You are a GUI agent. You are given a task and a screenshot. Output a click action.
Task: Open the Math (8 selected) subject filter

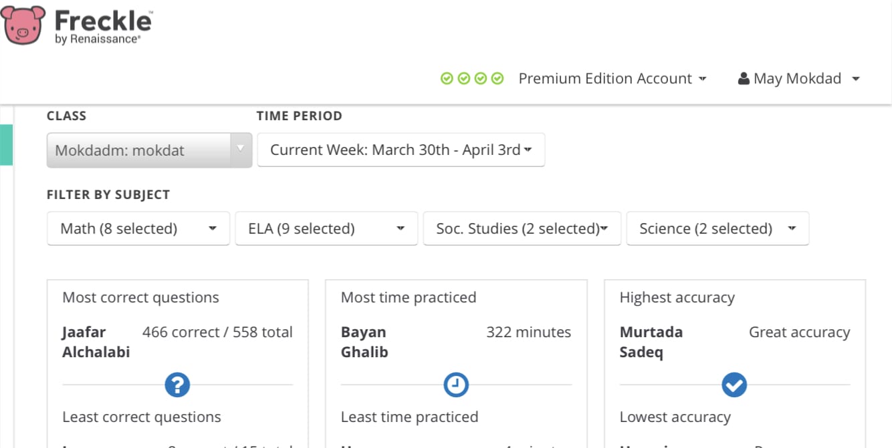pos(138,228)
